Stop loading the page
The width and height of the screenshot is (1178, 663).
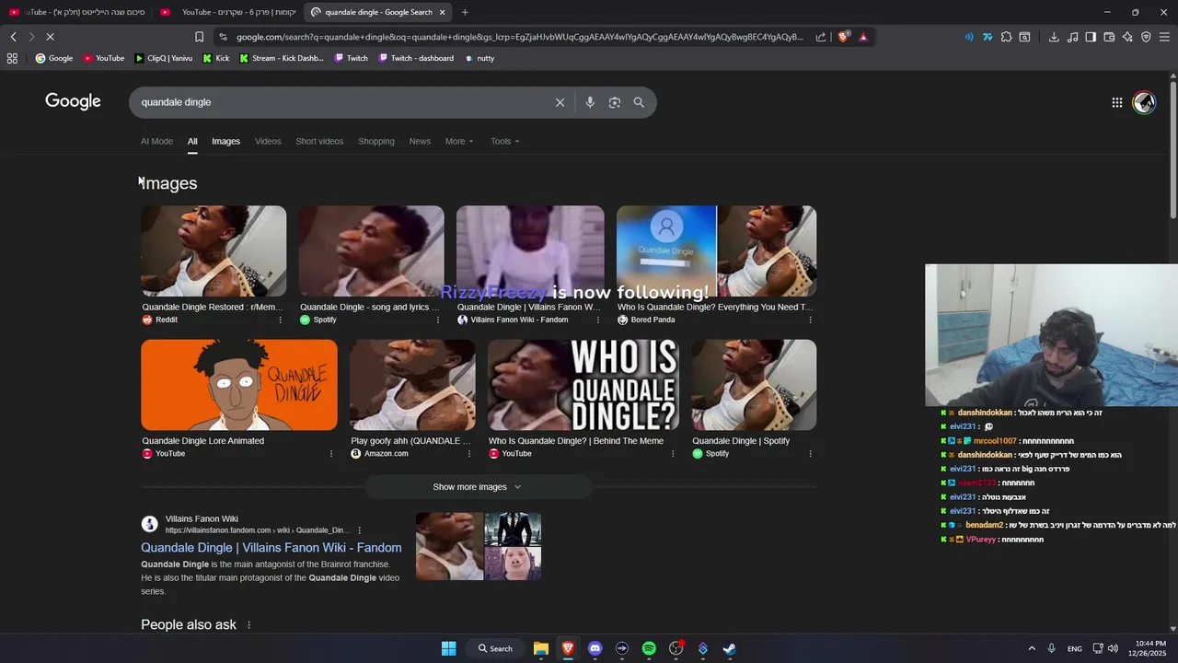click(50, 37)
